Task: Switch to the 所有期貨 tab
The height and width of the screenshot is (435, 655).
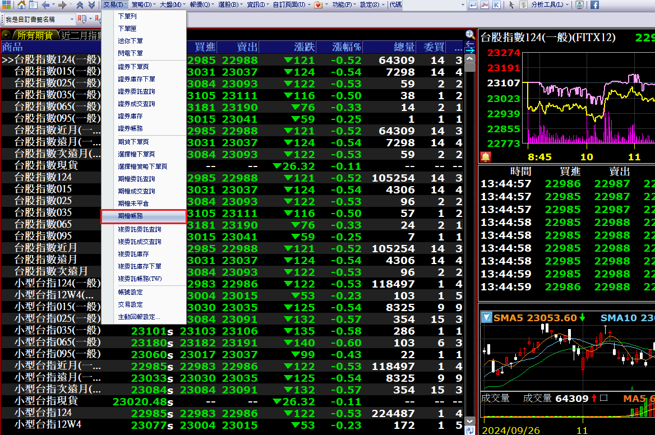Action: (34, 35)
